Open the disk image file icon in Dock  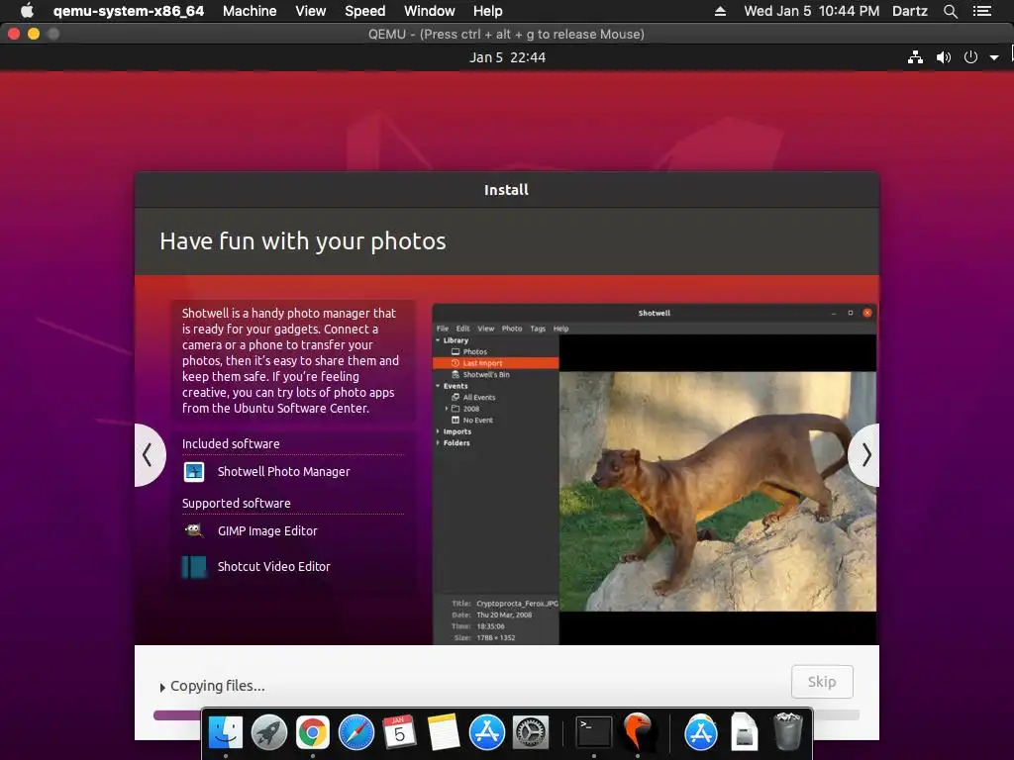point(745,733)
